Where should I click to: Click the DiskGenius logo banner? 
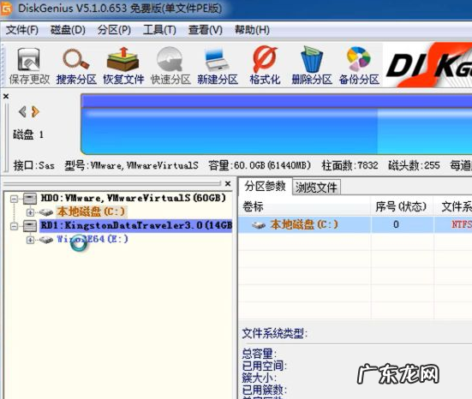[x=427, y=65]
